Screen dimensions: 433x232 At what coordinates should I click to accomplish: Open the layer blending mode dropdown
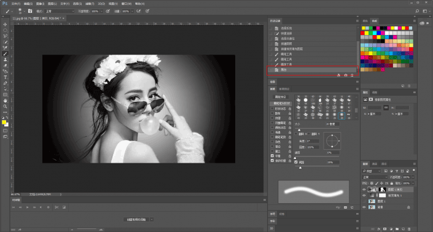pyautogui.click(x=375, y=177)
